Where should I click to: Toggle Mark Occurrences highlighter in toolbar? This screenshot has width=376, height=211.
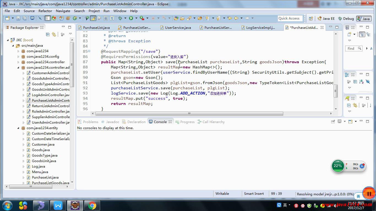[93, 18]
